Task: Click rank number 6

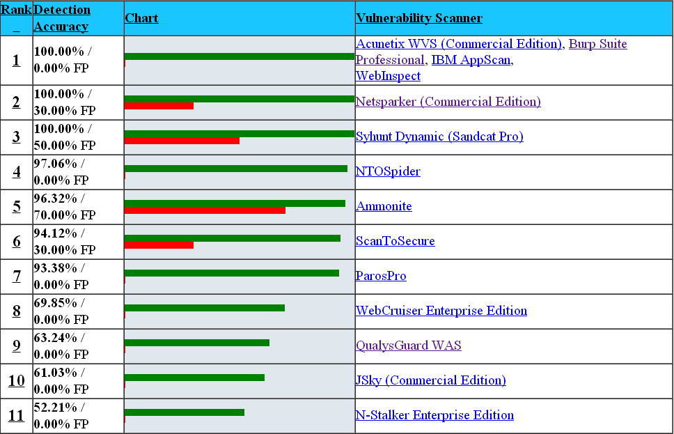Action: [x=16, y=242]
